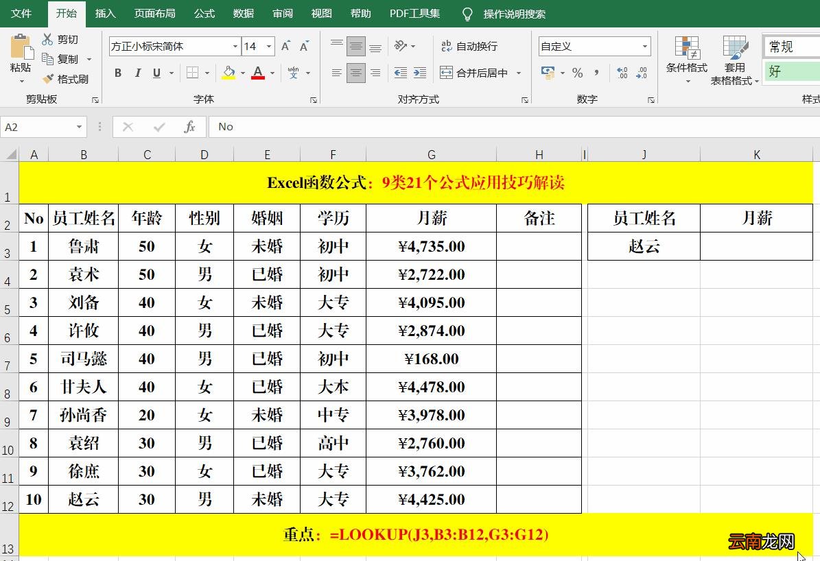
Task: Toggle Underline formatting
Action: coord(156,73)
